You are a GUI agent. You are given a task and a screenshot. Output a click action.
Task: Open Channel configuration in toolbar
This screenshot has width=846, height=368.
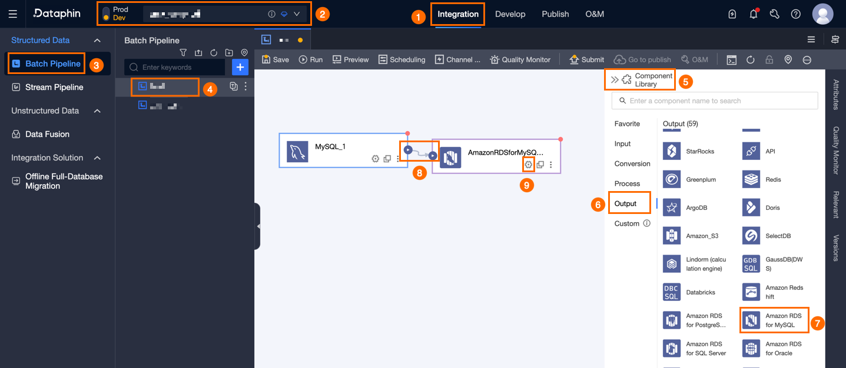[457, 59]
